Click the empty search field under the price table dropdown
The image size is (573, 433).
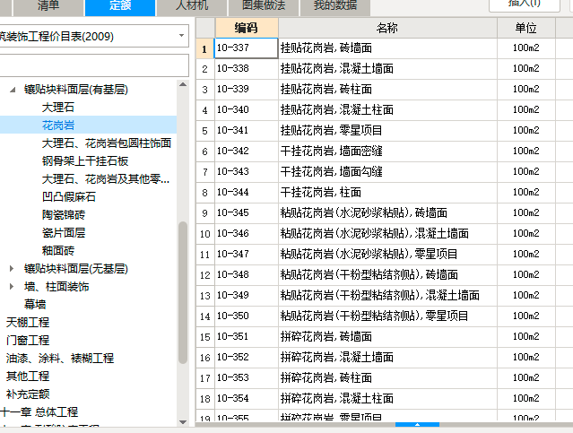click(93, 65)
